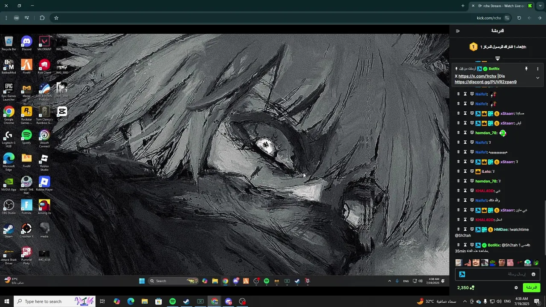Open chat settings gear icon
The image size is (546, 307).
(516, 288)
